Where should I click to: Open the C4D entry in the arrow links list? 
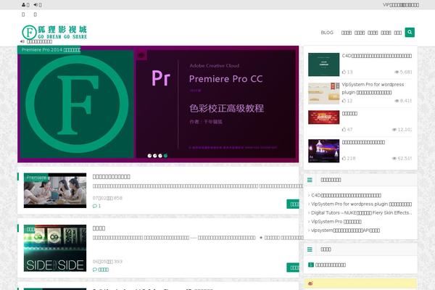tap(346, 195)
